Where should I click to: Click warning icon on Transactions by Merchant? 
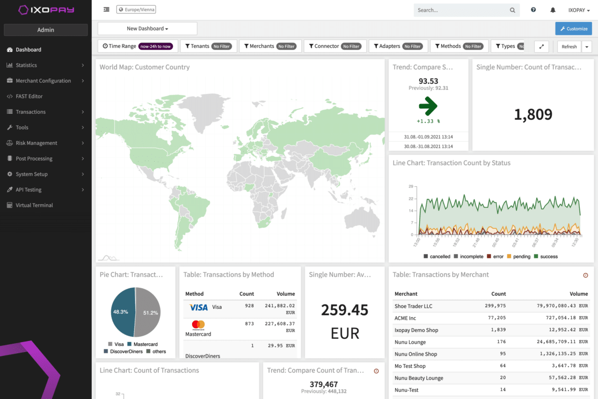pos(586,275)
